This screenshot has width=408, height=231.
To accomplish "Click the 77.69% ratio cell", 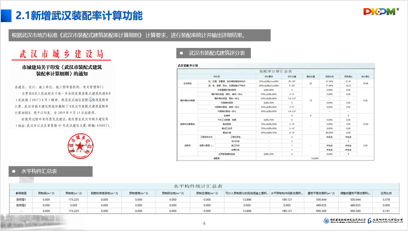I will tap(329, 86).
